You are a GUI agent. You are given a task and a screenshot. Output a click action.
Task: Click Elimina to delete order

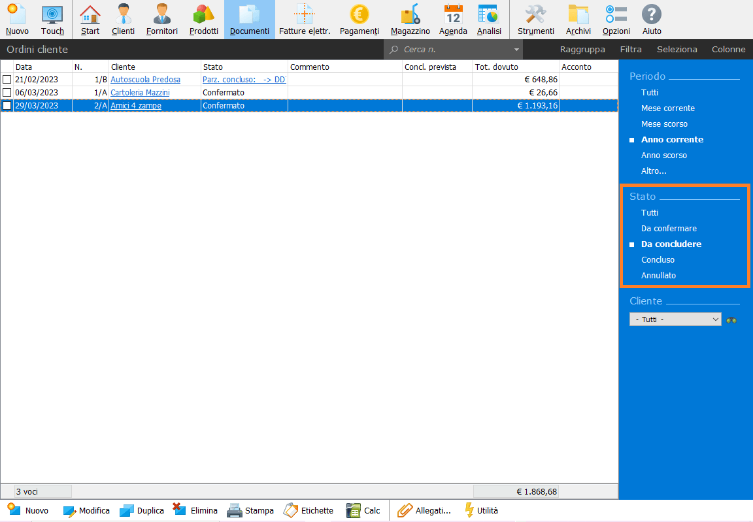(x=195, y=510)
